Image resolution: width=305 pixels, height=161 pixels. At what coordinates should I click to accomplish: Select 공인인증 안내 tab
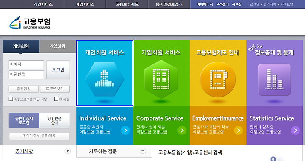tap(55, 121)
